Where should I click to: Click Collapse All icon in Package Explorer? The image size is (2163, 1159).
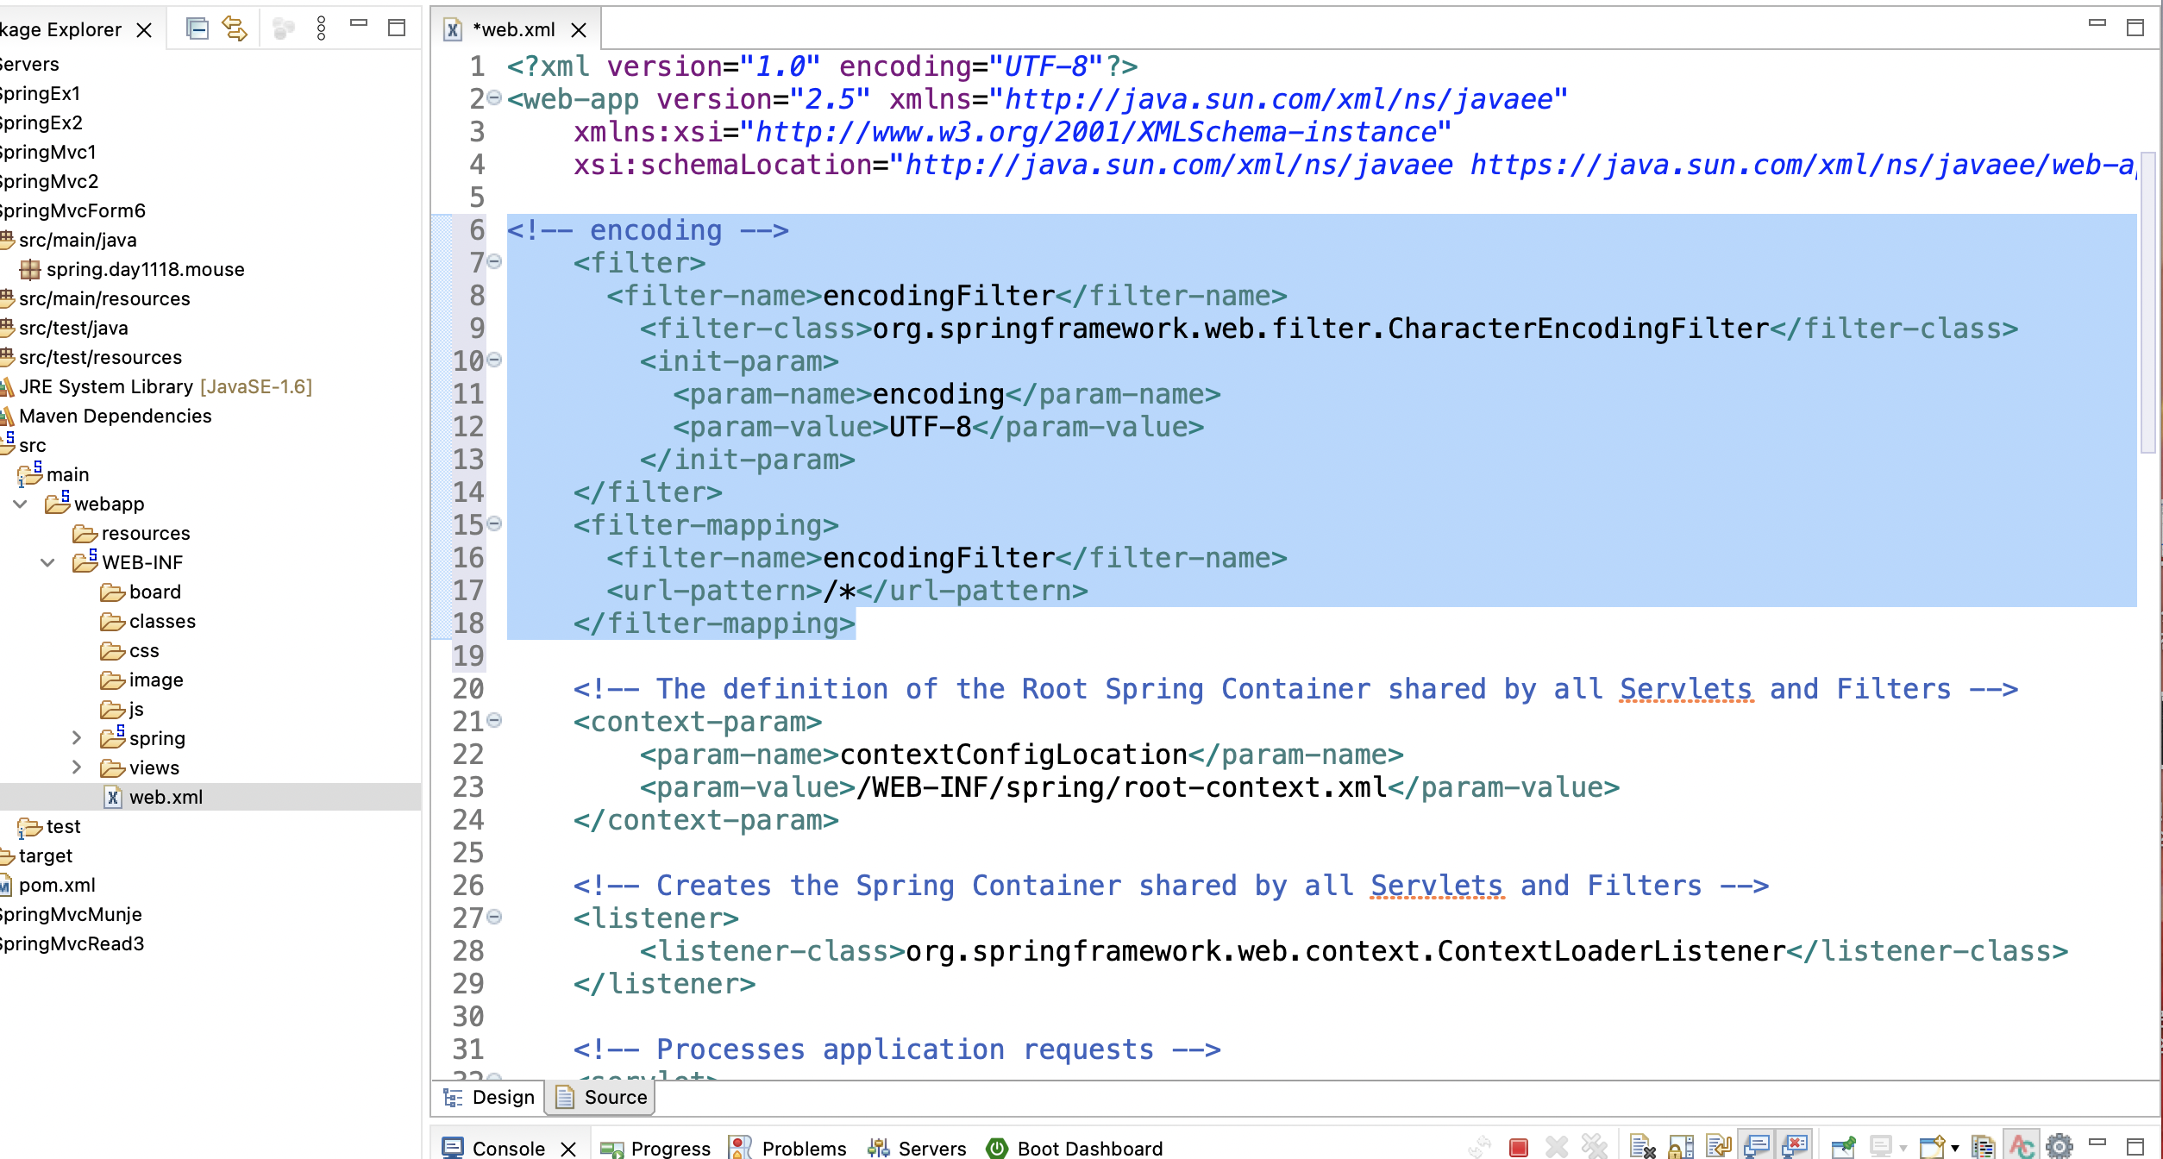[197, 29]
